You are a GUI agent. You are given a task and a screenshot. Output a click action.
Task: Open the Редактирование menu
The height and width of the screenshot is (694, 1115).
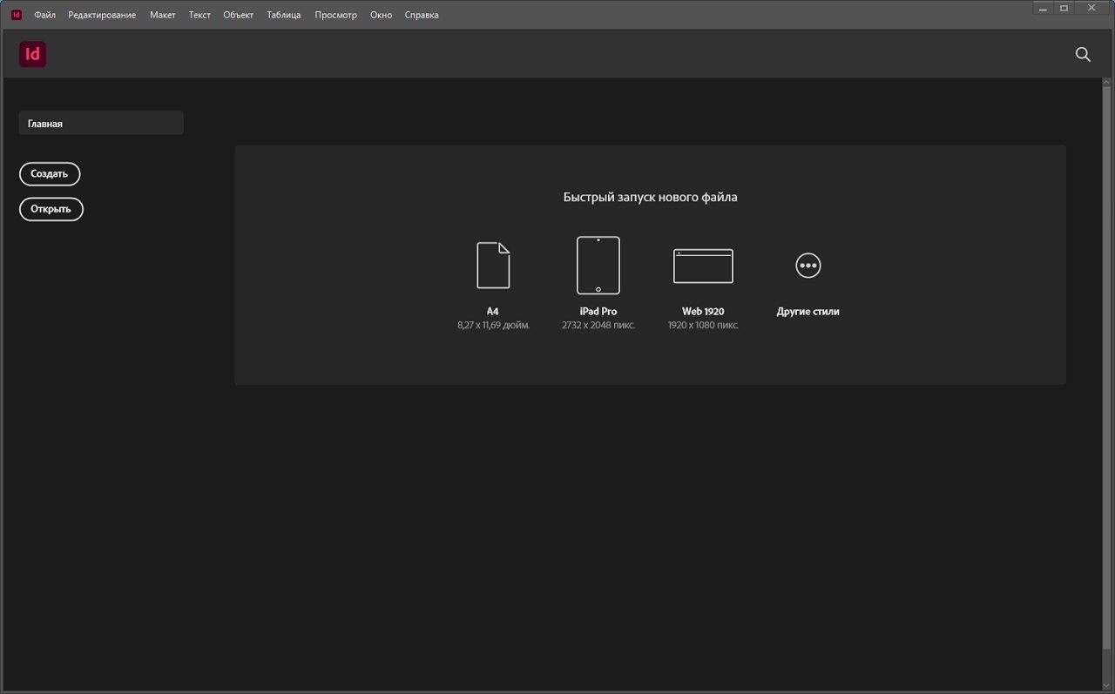(x=102, y=15)
